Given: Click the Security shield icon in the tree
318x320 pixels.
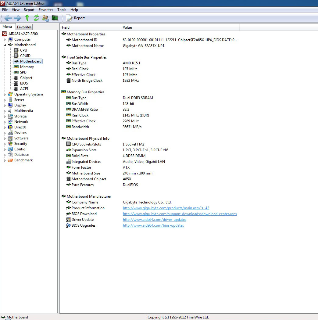Looking at the screenshot, I should coord(10,144).
